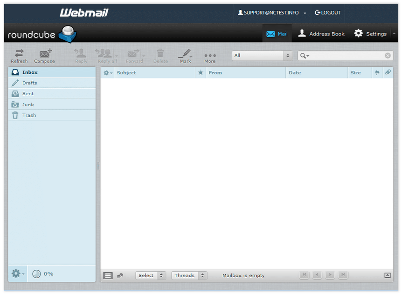Viewport: 401px width, 294px height.
Task: Compose a new message
Action: pos(44,56)
